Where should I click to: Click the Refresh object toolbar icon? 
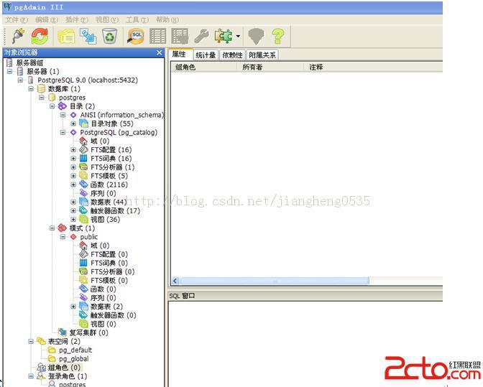[40, 36]
